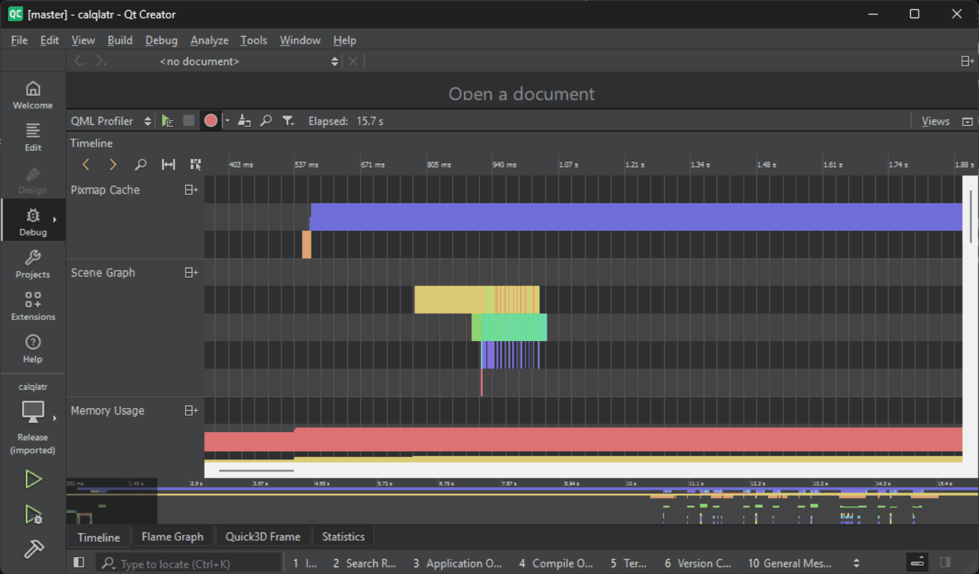This screenshot has height=574, width=979.
Task: Toggle progress details button in status bar
Action: click(x=917, y=562)
